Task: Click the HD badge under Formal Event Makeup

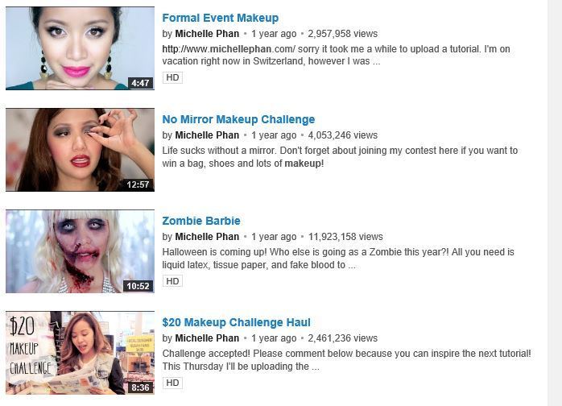Action: pyautogui.click(x=172, y=77)
